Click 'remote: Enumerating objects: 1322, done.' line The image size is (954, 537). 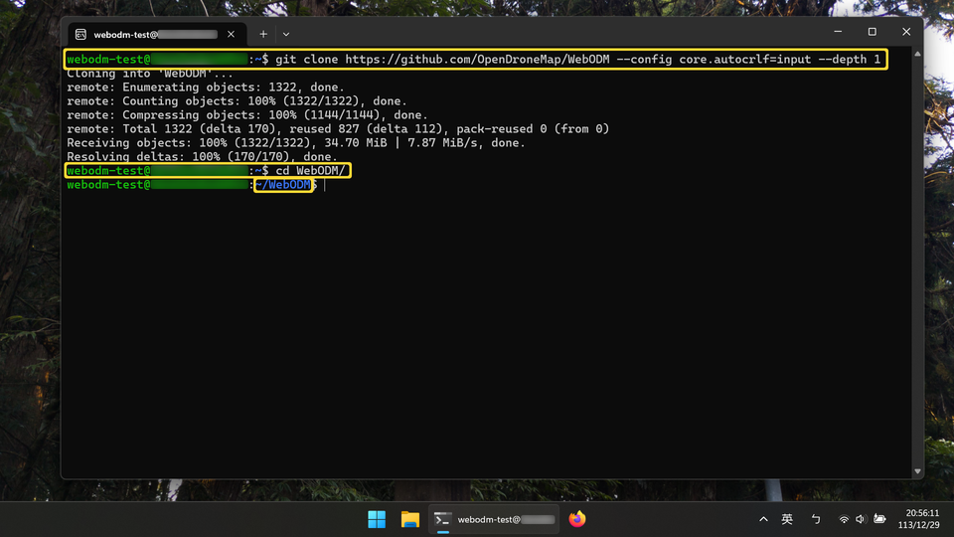click(x=206, y=88)
